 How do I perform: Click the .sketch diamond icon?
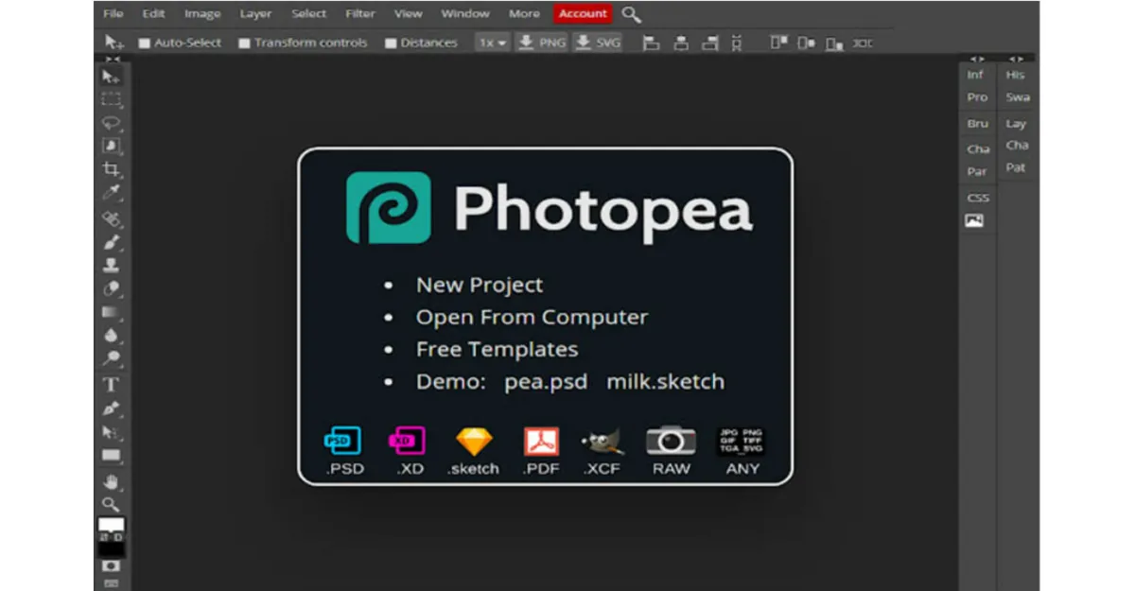tap(474, 442)
